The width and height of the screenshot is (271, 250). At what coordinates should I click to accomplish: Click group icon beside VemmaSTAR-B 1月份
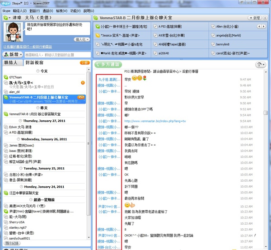6,114
